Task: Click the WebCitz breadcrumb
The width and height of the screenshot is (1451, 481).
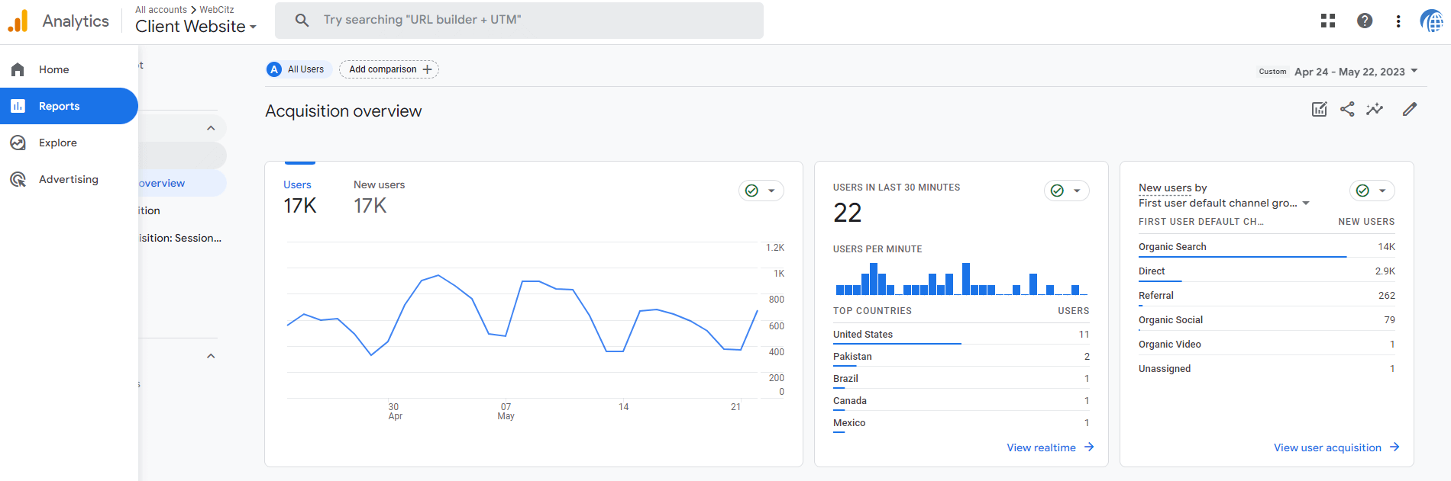Action: [x=217, y=10]
